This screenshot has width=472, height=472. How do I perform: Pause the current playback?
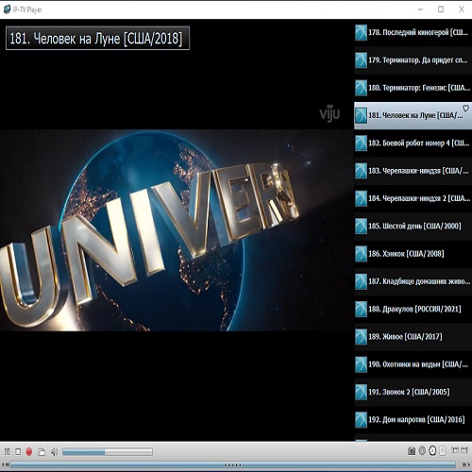click(8, 452)
